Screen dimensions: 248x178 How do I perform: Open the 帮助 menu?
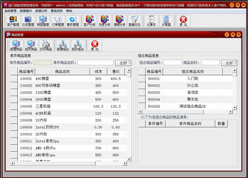coord(69,11)
